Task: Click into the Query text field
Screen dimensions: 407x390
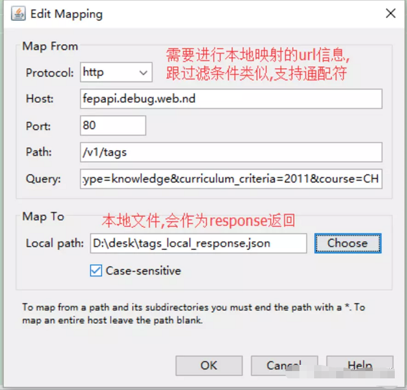Action: click(231, 179)
